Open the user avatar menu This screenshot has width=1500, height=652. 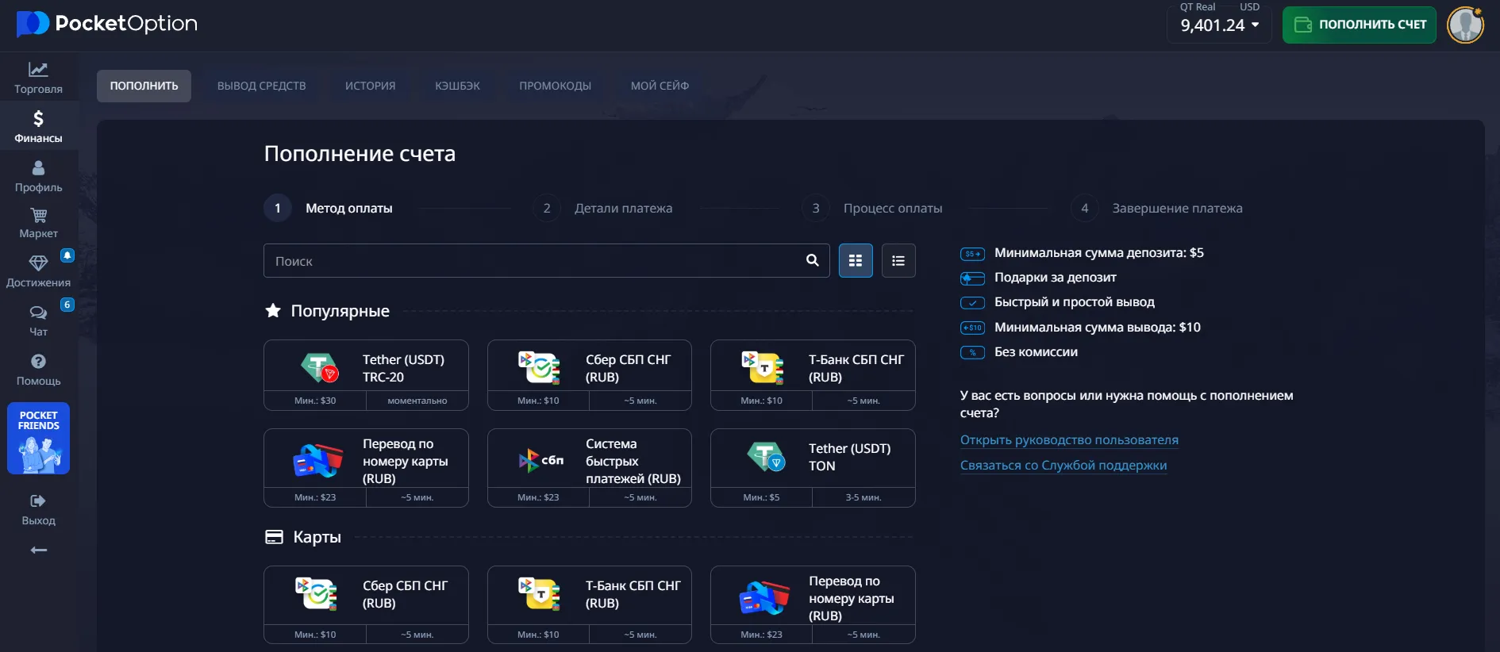point(1465,25)
